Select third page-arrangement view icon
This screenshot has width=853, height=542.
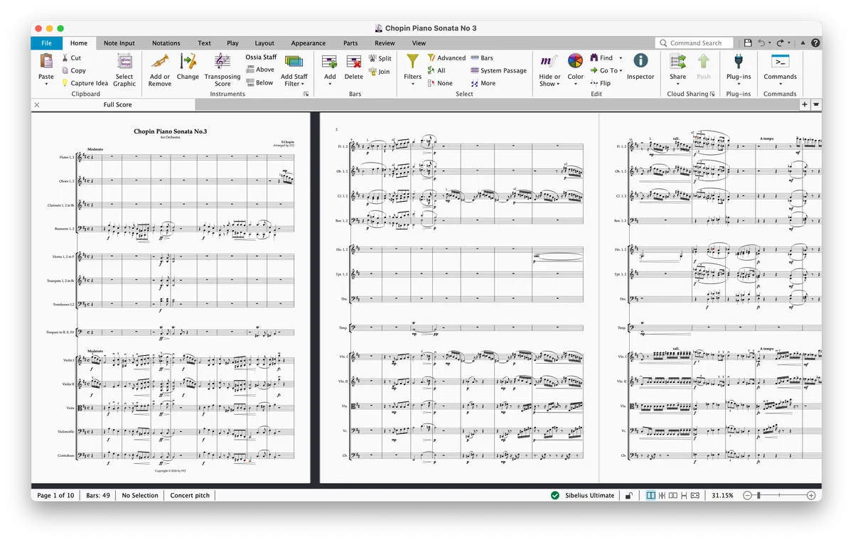coord(672,495)
